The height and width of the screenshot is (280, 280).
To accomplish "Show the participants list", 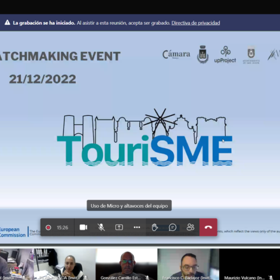I will tap(191, 227).
